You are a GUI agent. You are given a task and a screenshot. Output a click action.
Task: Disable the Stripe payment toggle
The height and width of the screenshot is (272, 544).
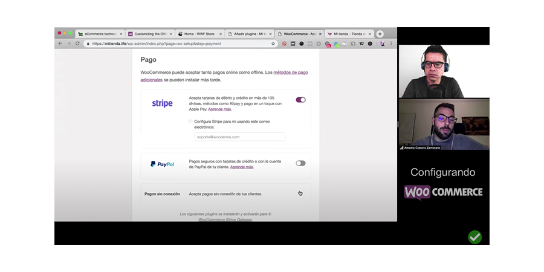click(x=300, y=100)
